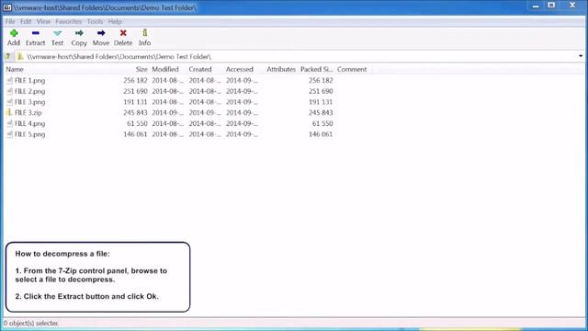Open the Favorites menu

68,21
